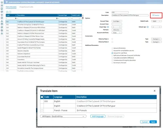Click the Remove language button
Viewport: 163px width, 128px height.
(115, 116)
